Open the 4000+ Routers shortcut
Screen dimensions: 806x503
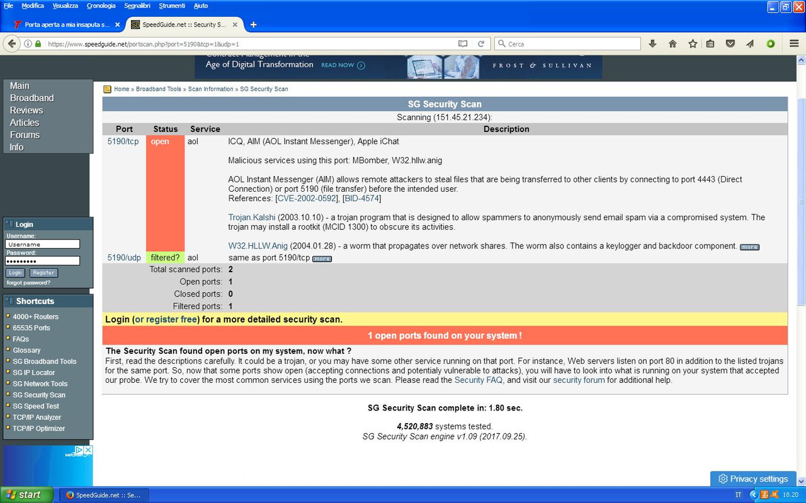tap(35, 317)
